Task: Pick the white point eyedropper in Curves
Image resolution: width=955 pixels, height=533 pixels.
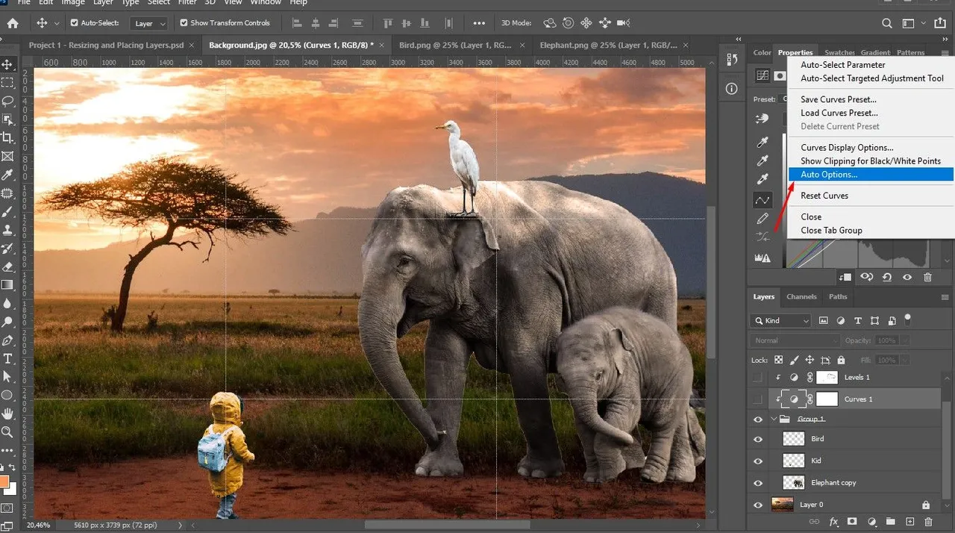Action: point(763,179)
